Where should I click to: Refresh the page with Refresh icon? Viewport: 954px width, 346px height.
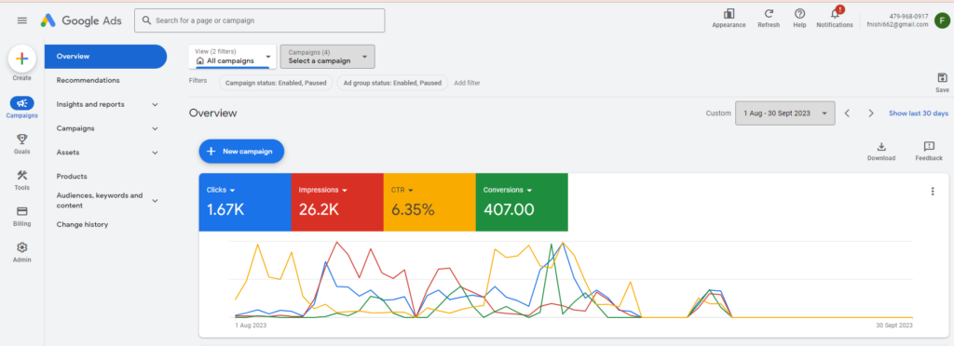click(769, 13)
